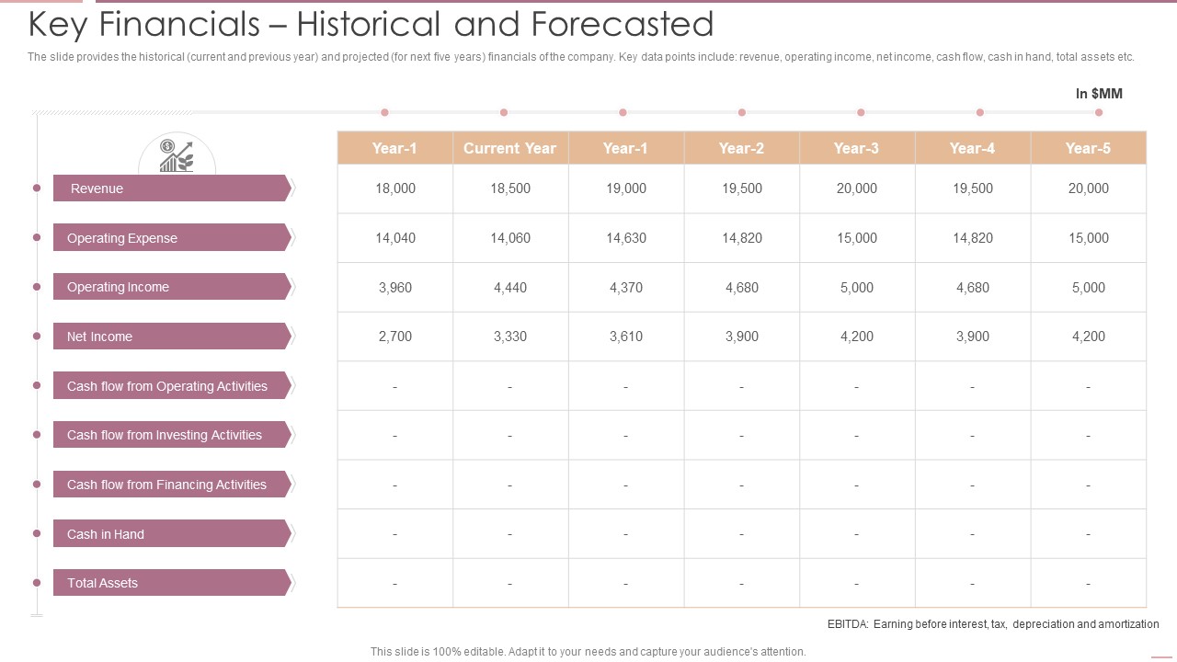Select the Cash in Hand row label
1177x662 pixels.
(x=173, y=534)
